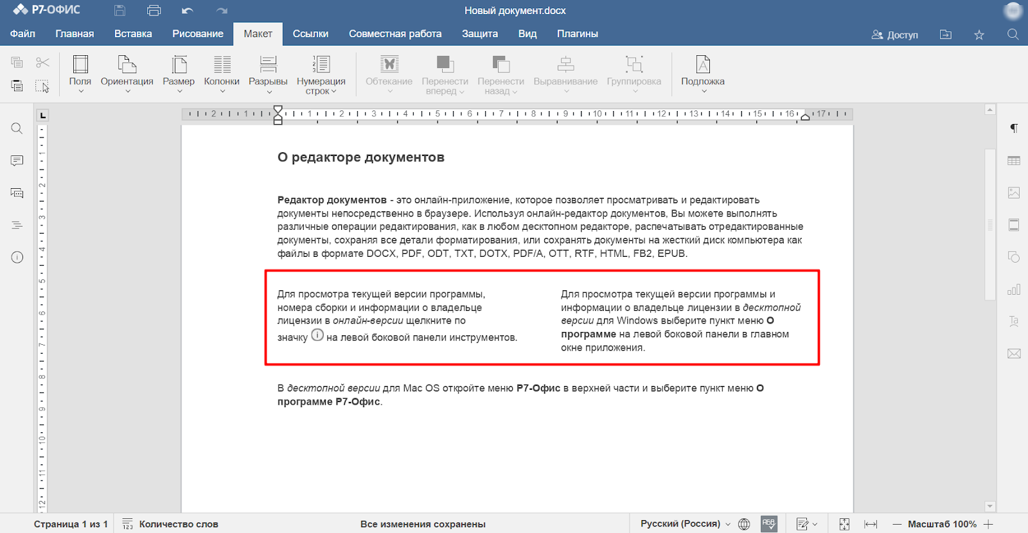Switch to the Ссылки tab
Image resolution: width=1028 pixels, height=533 pixels.
coord(310,34)
